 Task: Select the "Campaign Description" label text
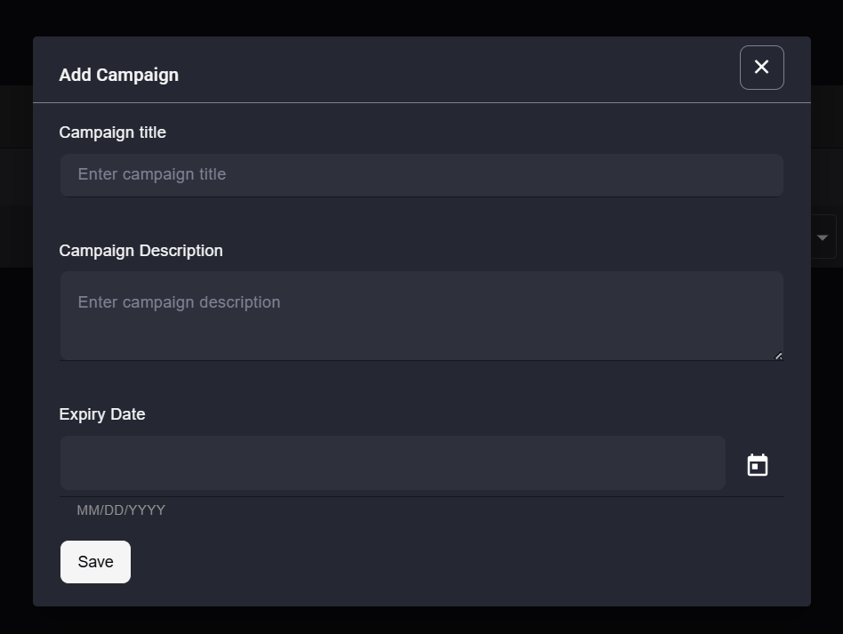pyautogui.click(x=140, y=251)
